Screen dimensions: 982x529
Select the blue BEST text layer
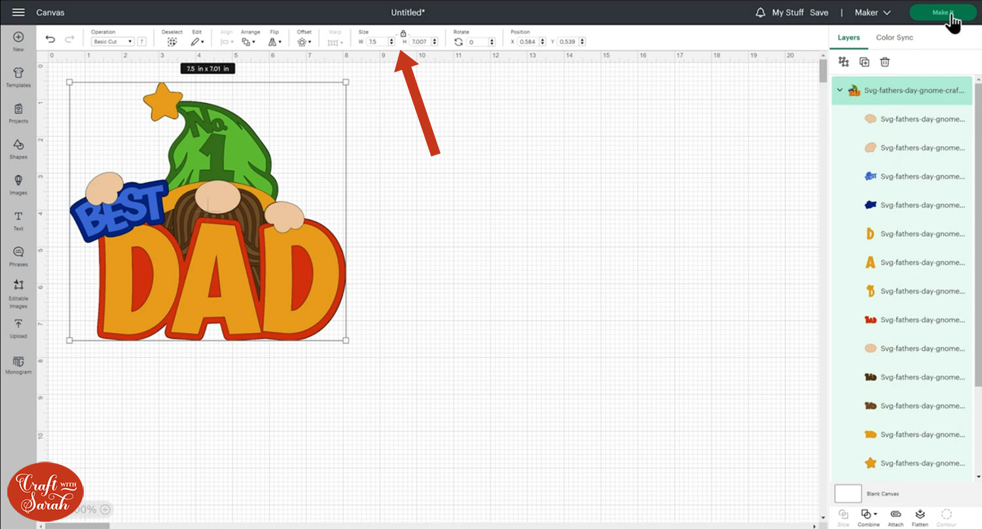click(x=901, y=176)
